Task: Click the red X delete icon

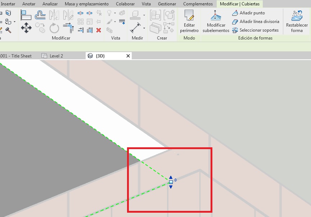Action: point(98,30)
